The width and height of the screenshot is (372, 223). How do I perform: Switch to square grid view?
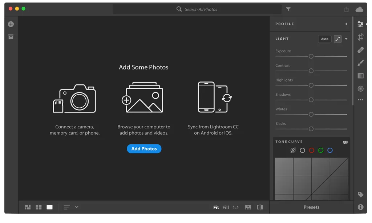(x=39, y=207)
